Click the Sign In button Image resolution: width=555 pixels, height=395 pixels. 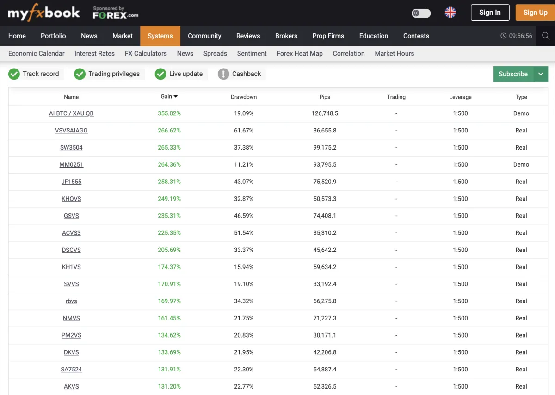click(490, 13)
